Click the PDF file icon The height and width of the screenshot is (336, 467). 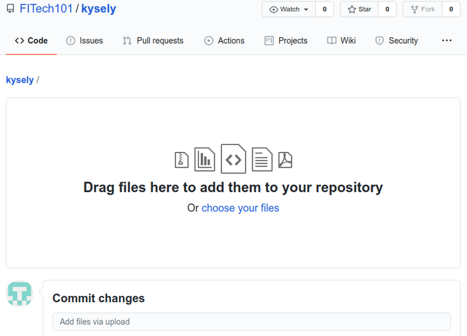pyautogui.click(x=285, y=160)
